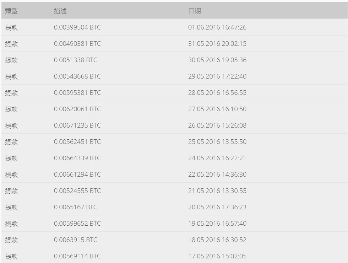Select the 0.00399504 BTC withdrawal amount
Screen dimensions: 348x263
[x=77, y=27]
